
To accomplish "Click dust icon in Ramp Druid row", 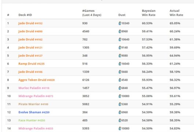I will (x=120, y=64).
